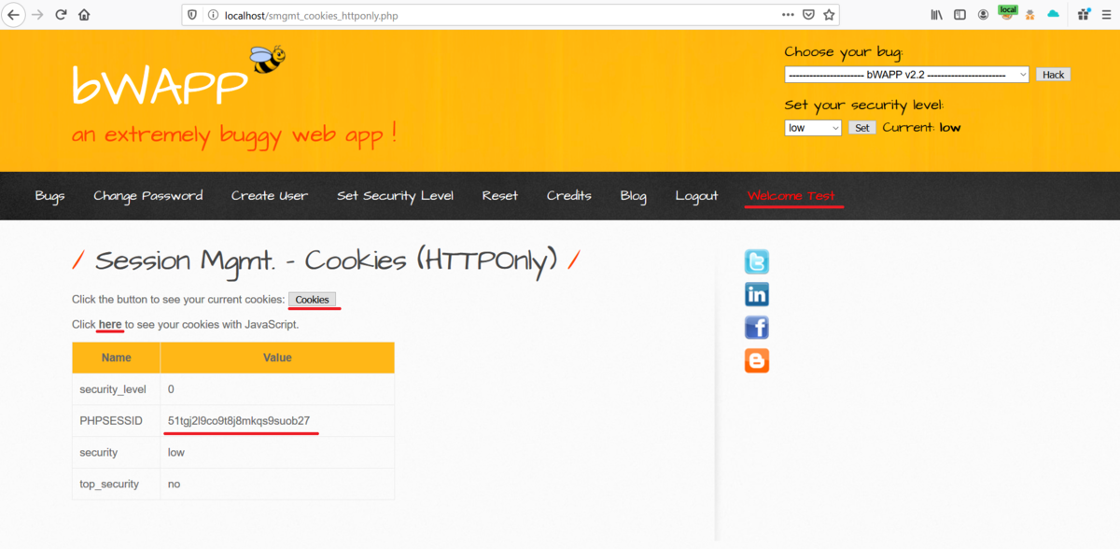Go to Change Password in nav bar

point(147,196)
